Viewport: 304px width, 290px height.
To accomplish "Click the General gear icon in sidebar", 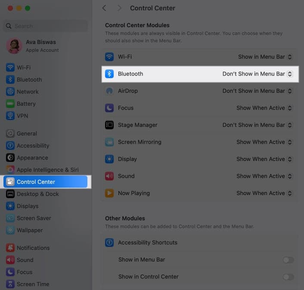I will [10, 133].
